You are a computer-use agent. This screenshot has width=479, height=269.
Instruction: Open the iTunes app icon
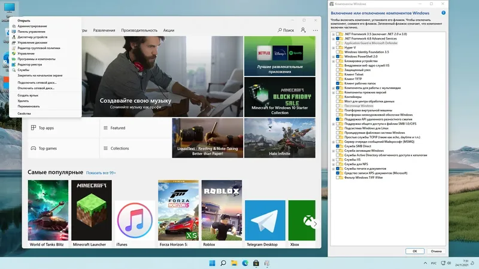tap(135, 220)
